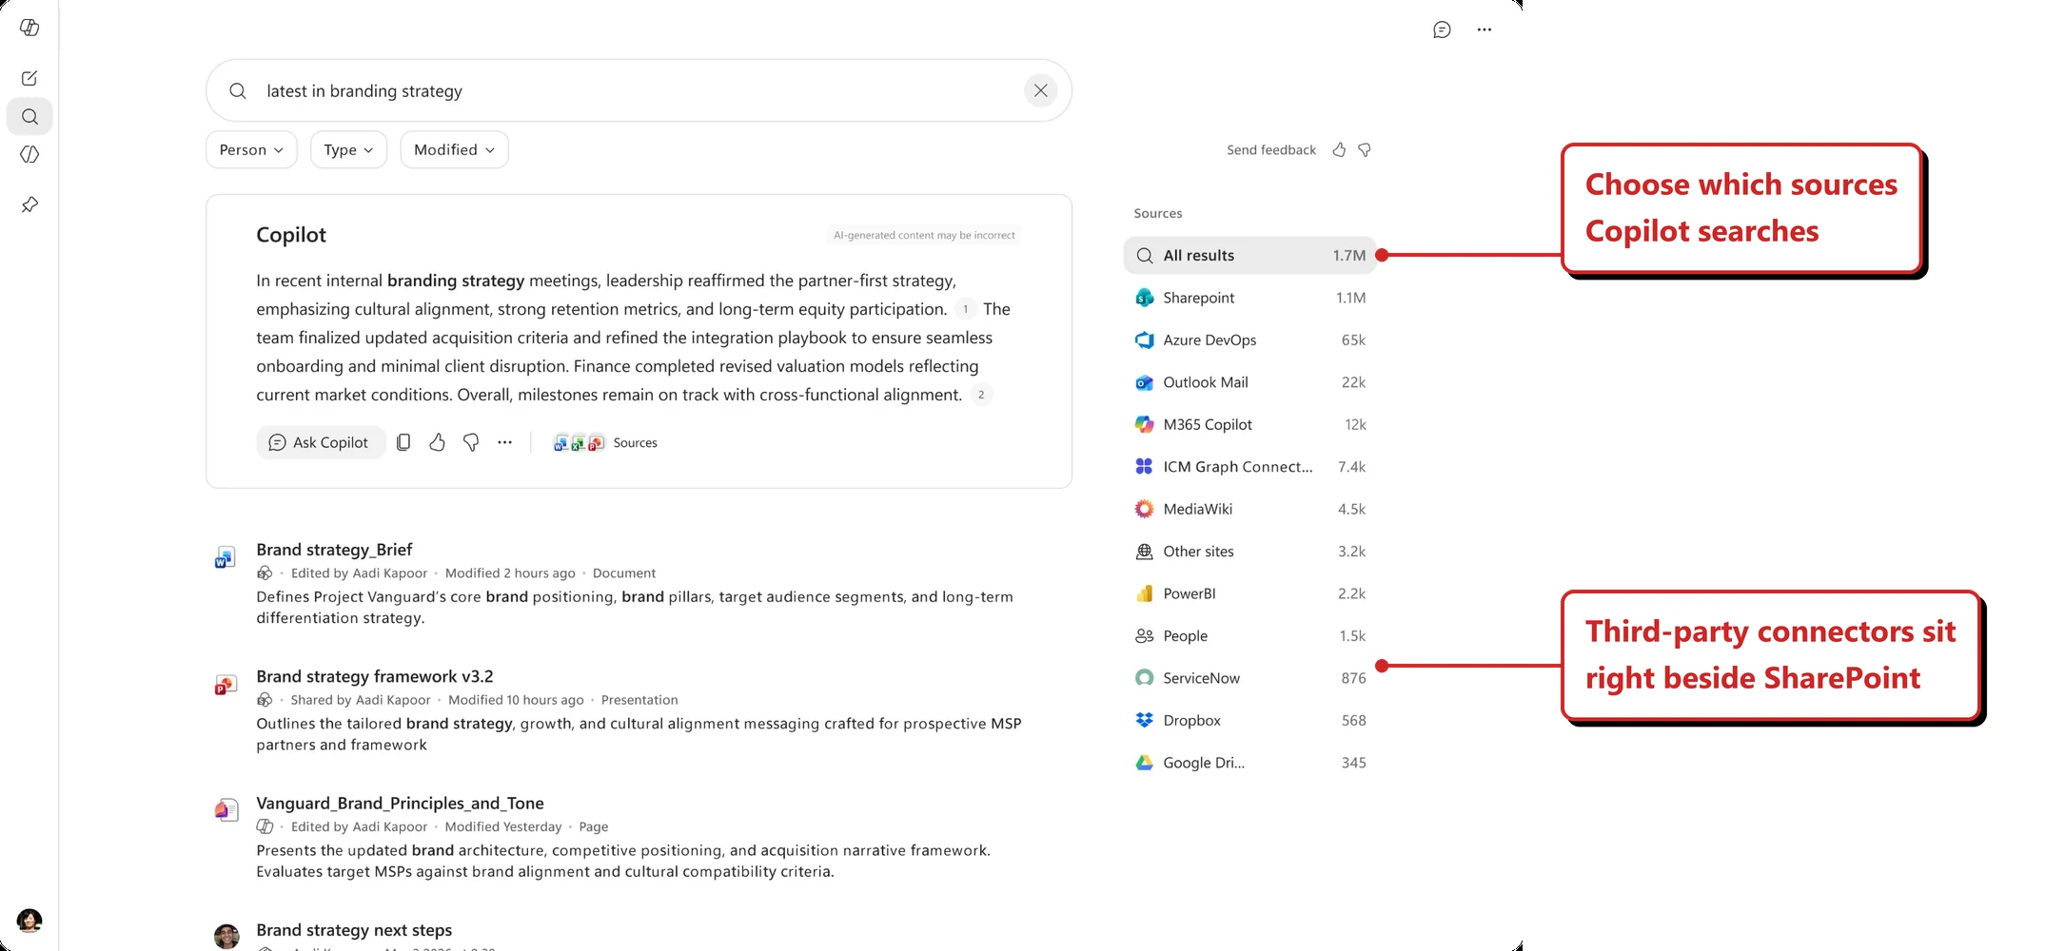Filter results by Other sites source
The height and width of the screenshot is (951, 2065).
tap(1249, 551)
